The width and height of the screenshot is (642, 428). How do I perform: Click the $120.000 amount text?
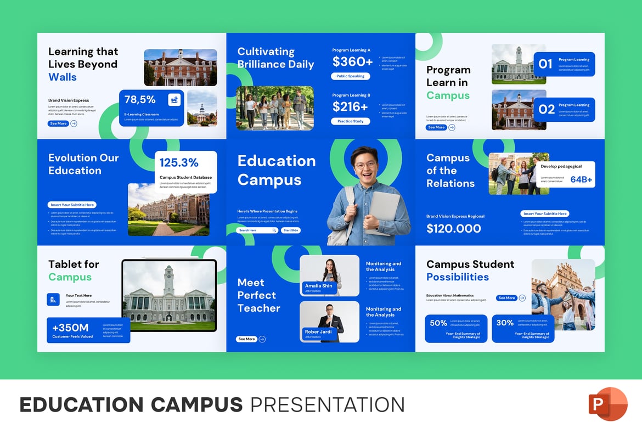click(454, 228)
